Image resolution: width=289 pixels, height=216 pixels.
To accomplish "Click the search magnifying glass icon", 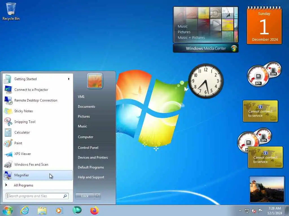I will pos(65,196).
